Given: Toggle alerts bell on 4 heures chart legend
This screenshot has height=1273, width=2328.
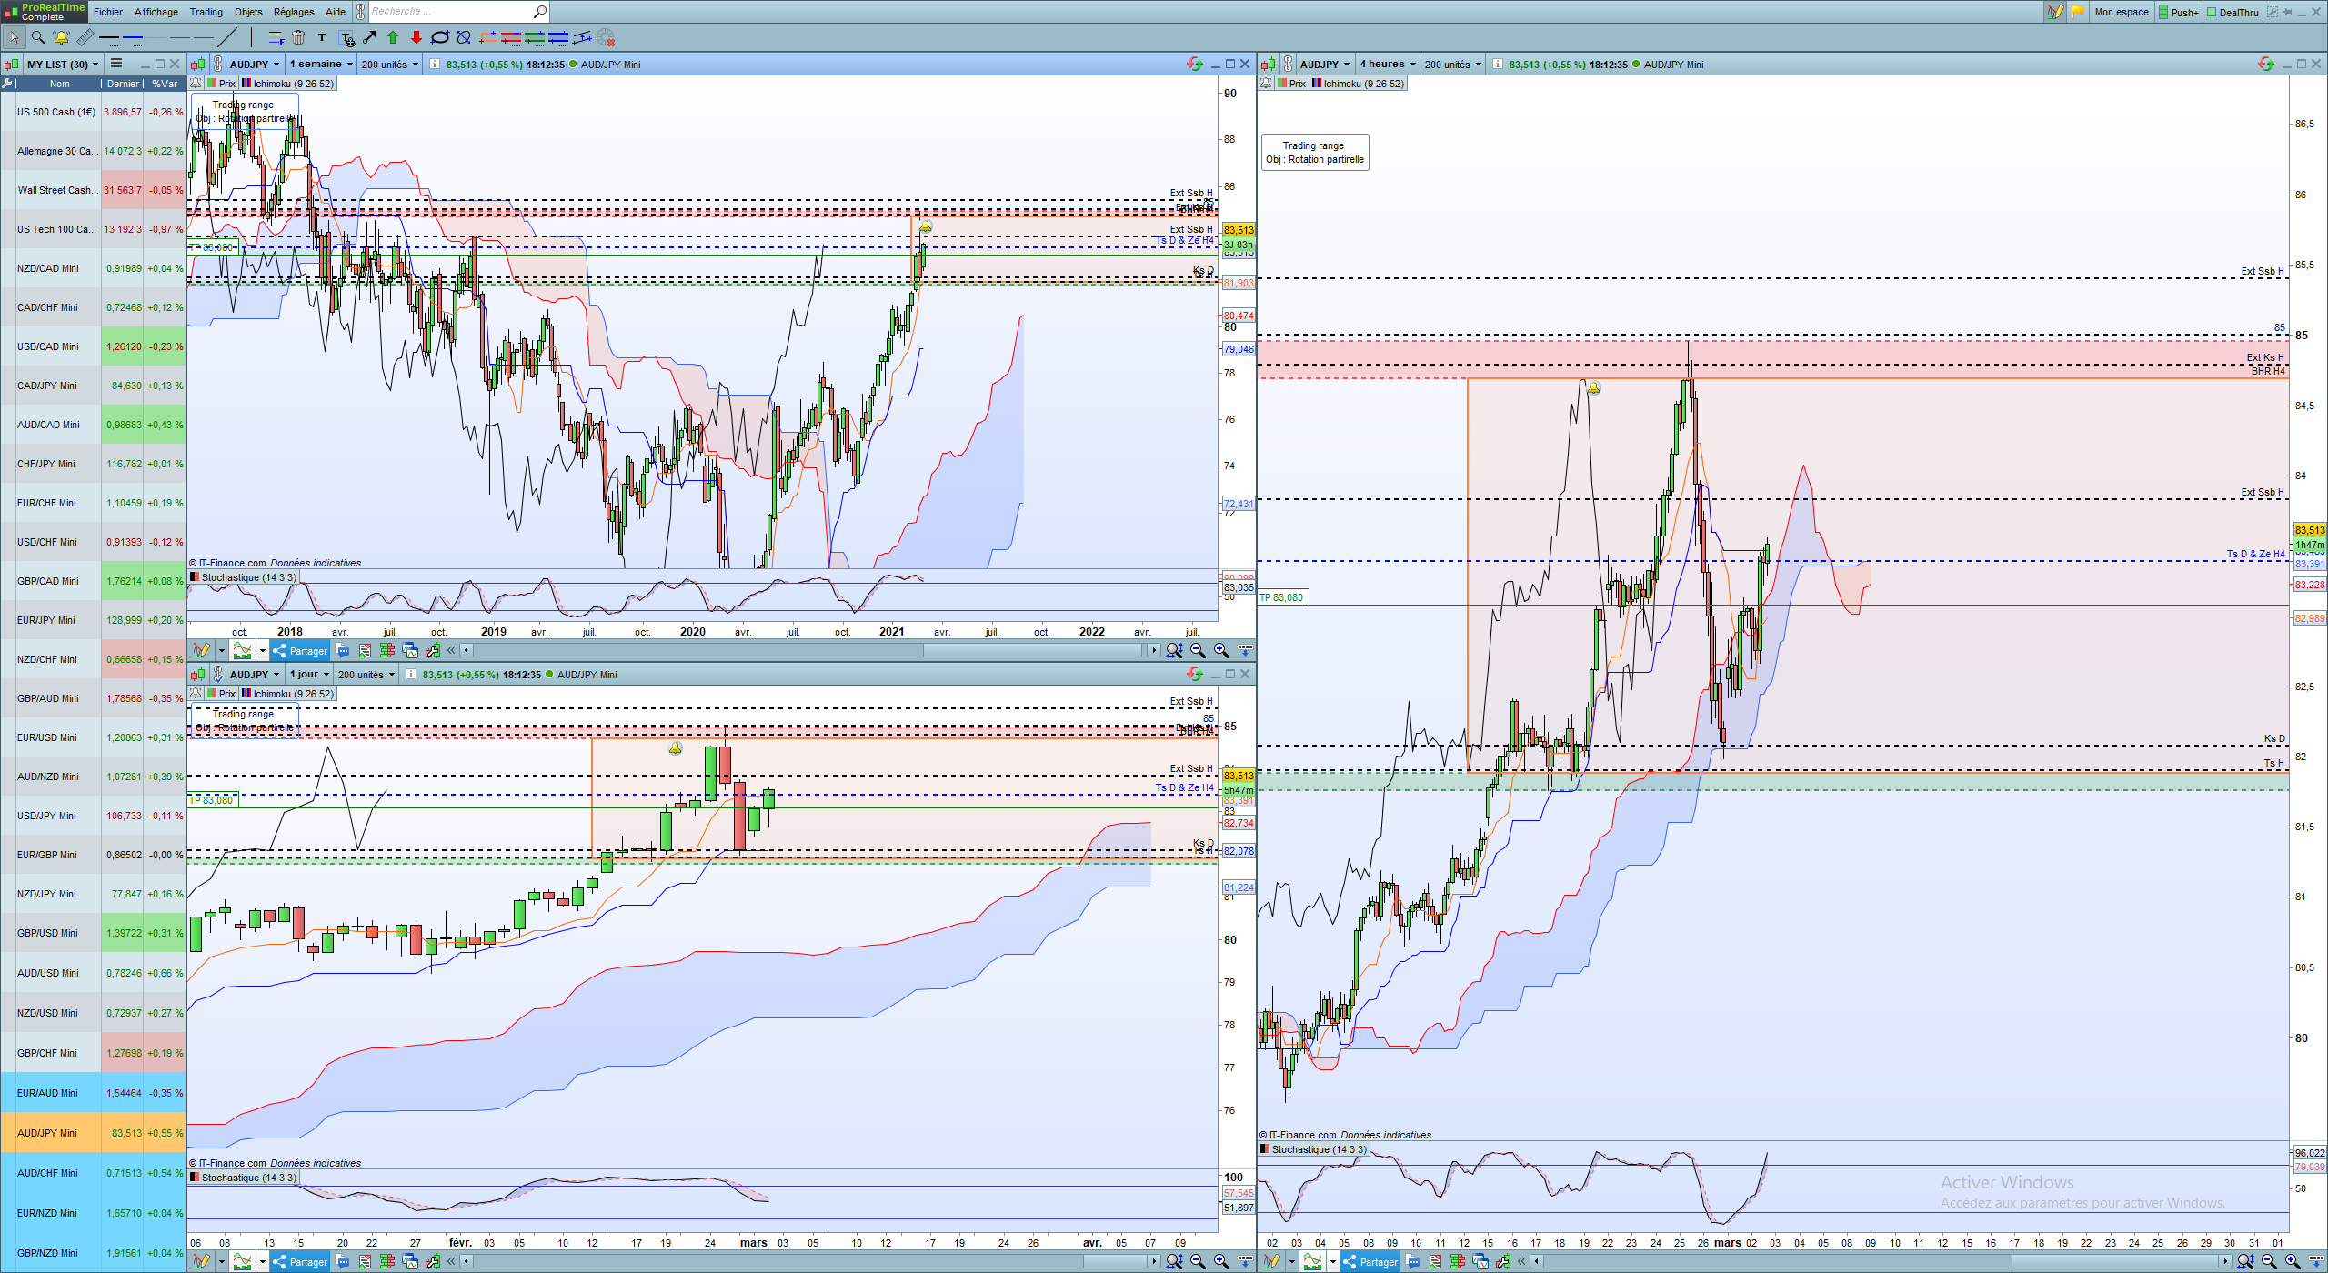Looking at the screenshot, I should click(1267, 83).
